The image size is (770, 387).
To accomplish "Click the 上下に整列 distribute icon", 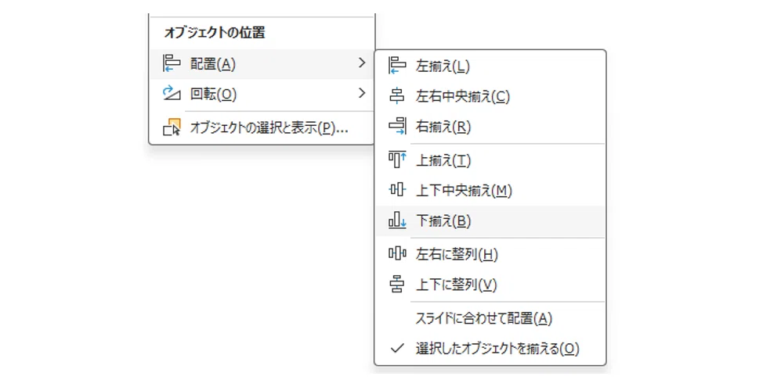I will 397,284.
